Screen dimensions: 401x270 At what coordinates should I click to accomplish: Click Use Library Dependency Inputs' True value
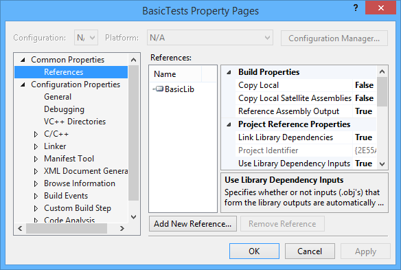point(364,164)
